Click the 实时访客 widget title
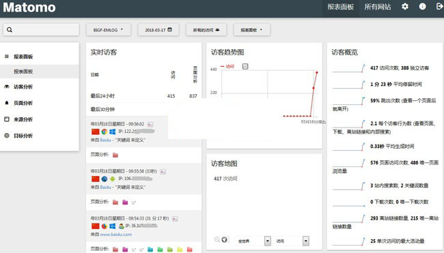Image resolution: width=444 pixels, height=253 pixels. click(104, 53)
